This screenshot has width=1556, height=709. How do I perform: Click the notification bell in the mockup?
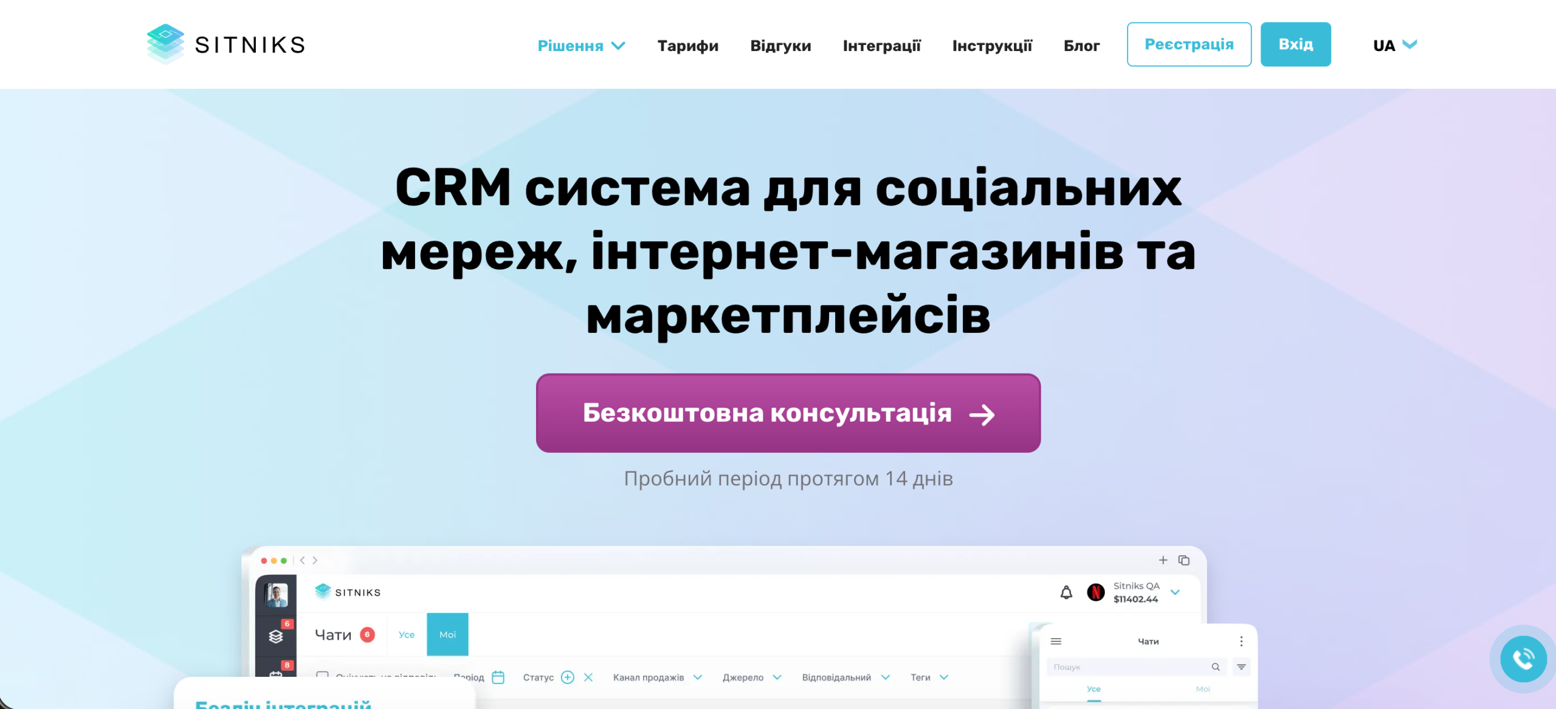click(x=1066, y=592)
